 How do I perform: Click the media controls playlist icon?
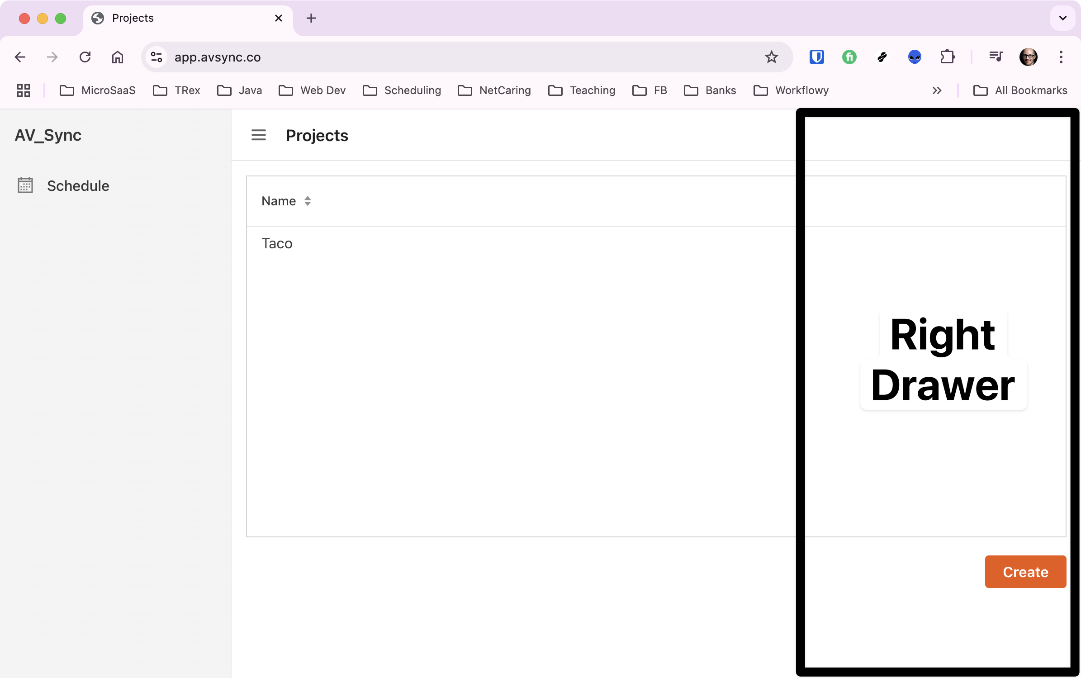coord(996,57)
